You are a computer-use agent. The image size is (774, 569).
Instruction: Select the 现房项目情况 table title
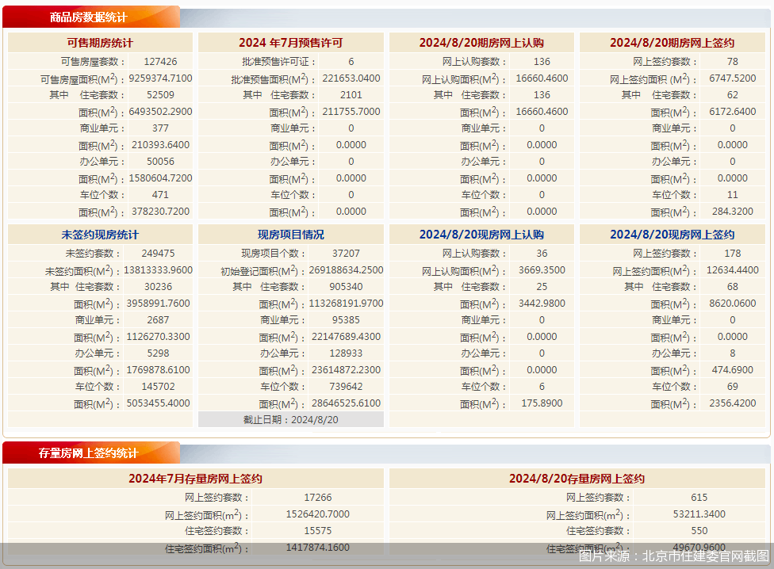(291, 235)
